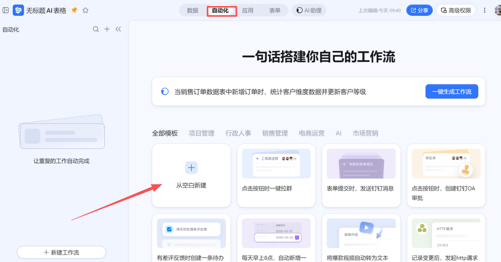Collapse the 自动化 sidebar with double chevron

click(x=118, y=29)
